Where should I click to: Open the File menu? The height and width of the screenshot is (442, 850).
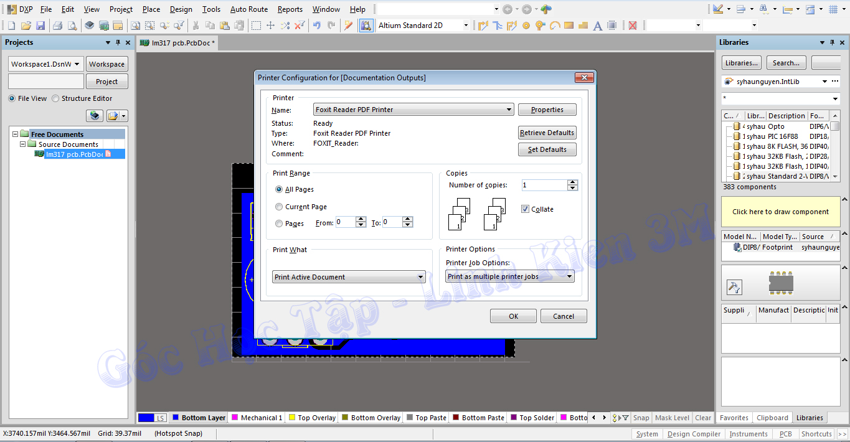[x=46, y=9]
